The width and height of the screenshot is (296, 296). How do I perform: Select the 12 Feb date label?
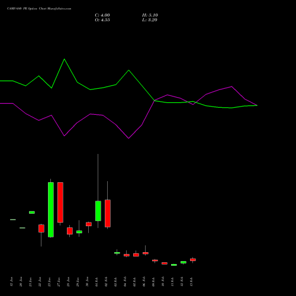[182, 282]
